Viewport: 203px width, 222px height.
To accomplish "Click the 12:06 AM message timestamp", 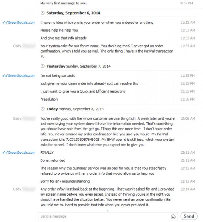I will coord(187,118).
